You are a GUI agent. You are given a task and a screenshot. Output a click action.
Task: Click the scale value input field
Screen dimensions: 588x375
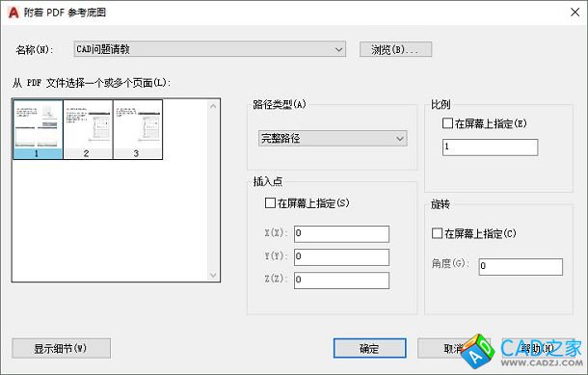tap(490, 147)
